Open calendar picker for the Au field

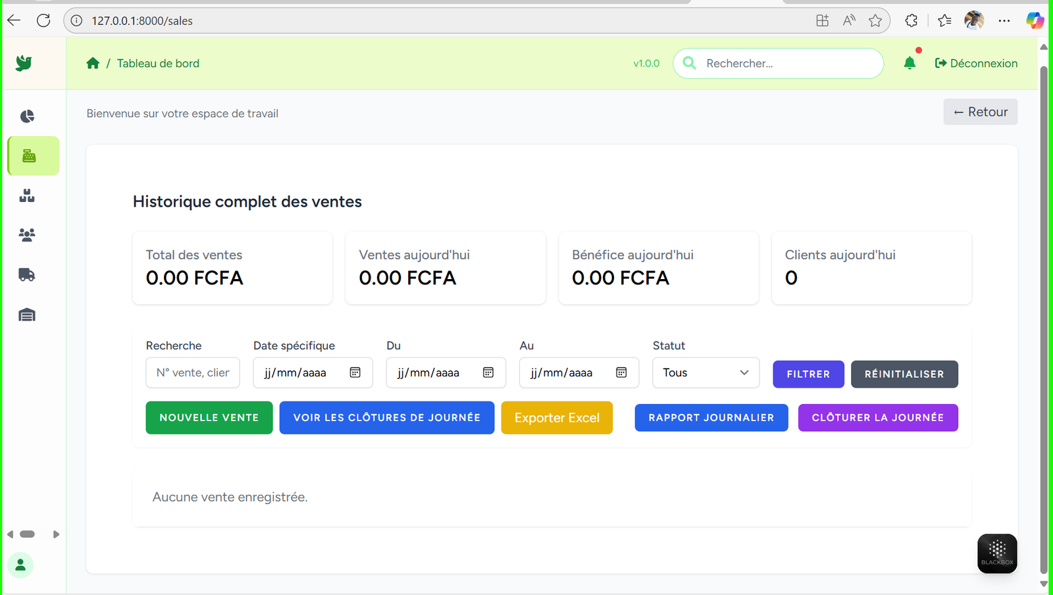(x=621, y=373)
